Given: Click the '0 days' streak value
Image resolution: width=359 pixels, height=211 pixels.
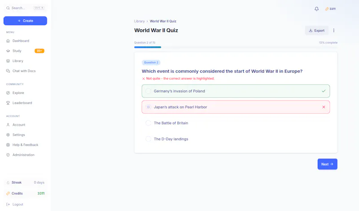Looking at the screenshot, I should 39,182.
